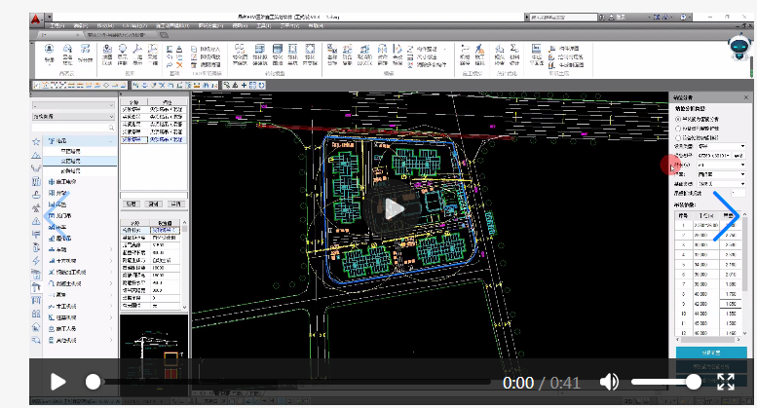757x408 pixels.
Task: Click the cloud icon in the ribbon
Action: pos(67,49)
